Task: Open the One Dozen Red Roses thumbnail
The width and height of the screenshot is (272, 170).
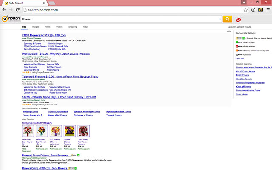Action: pos(84,131)
